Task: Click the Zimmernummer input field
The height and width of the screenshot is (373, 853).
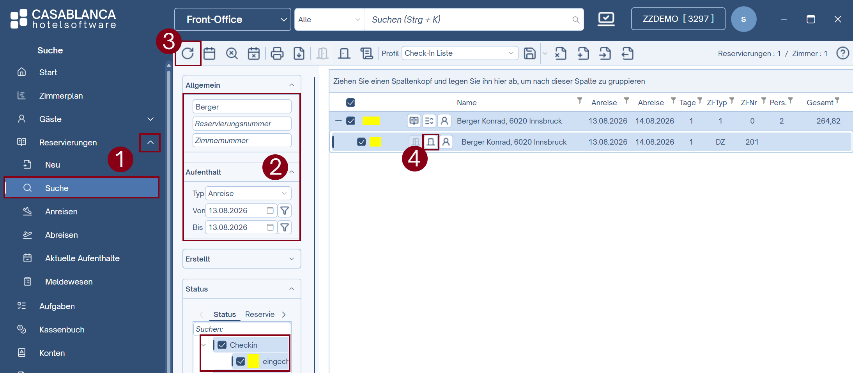Action: coord(242,140)
